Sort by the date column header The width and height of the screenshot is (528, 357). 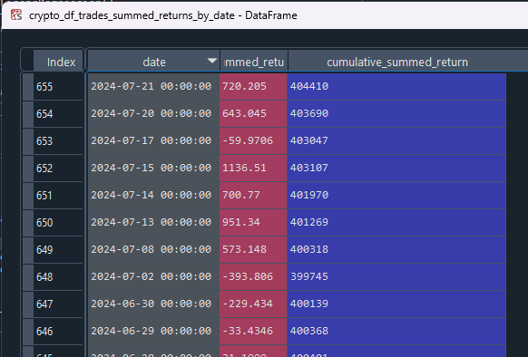click(x=153, y=62)
